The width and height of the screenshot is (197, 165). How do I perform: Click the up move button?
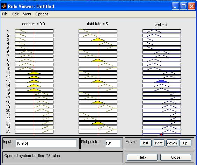(x=185, y=143)
